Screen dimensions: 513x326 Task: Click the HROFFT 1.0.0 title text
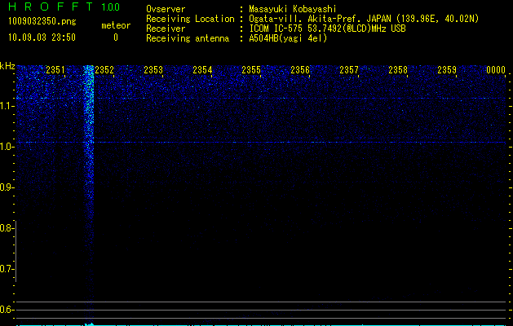tap(64, 7)
